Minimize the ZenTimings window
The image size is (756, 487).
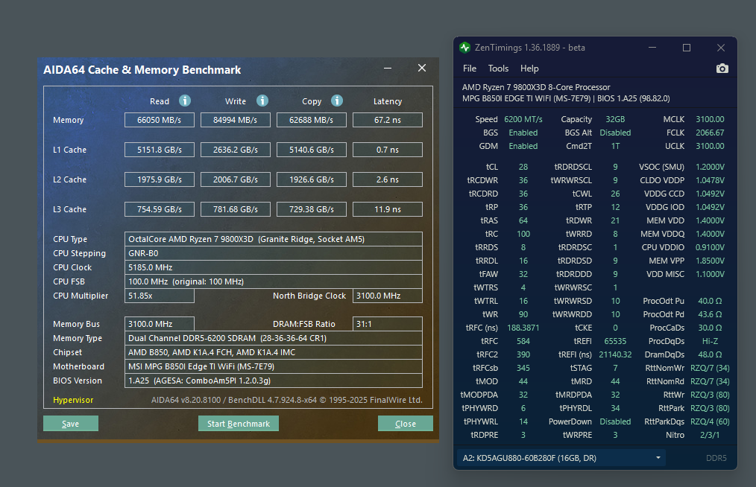pyautogui.click(x=653, y=48)
